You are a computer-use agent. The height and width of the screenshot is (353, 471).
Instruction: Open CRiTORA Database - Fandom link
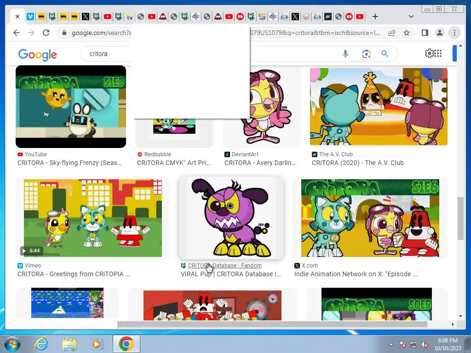point(221,266)
